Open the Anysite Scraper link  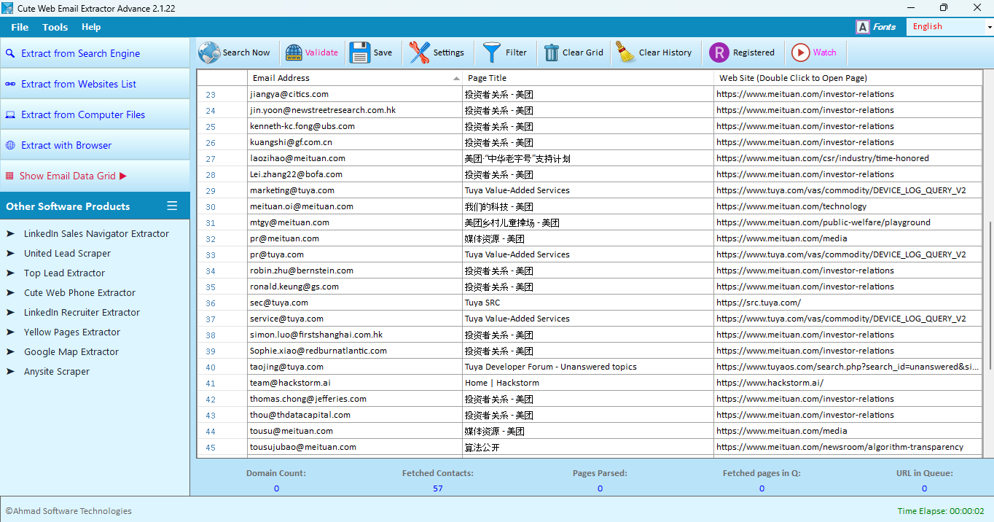(x=57, y=372)
